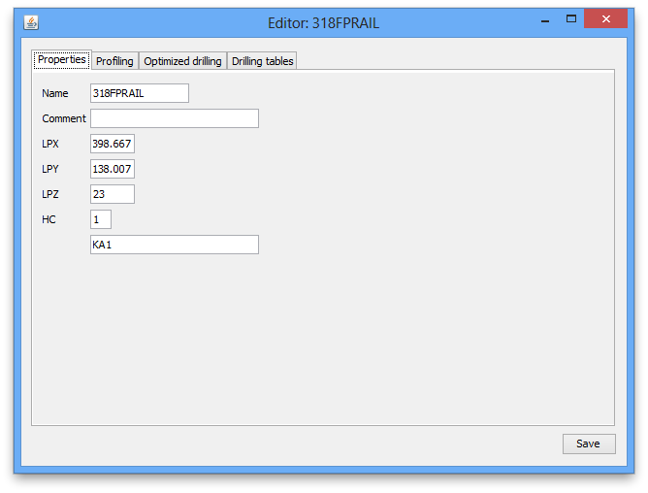Click the window title 'Editor: 318FPRAIL'
This screenshot has height=493, width=648.
323,23
